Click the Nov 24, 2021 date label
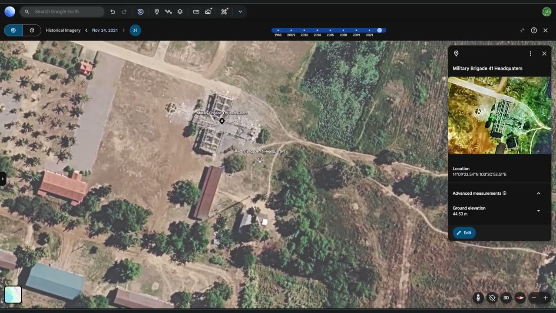The image size is (556, 313). 105,30
